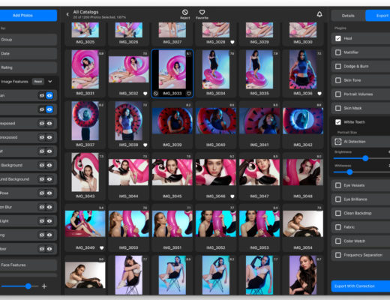
Task: Adjust the Whiteness slider
Action: 349,172
